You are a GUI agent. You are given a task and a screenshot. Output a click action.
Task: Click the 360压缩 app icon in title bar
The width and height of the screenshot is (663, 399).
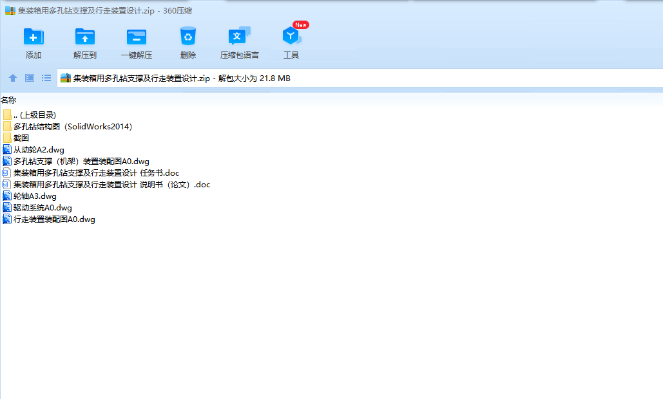click(x=10, y=10)
